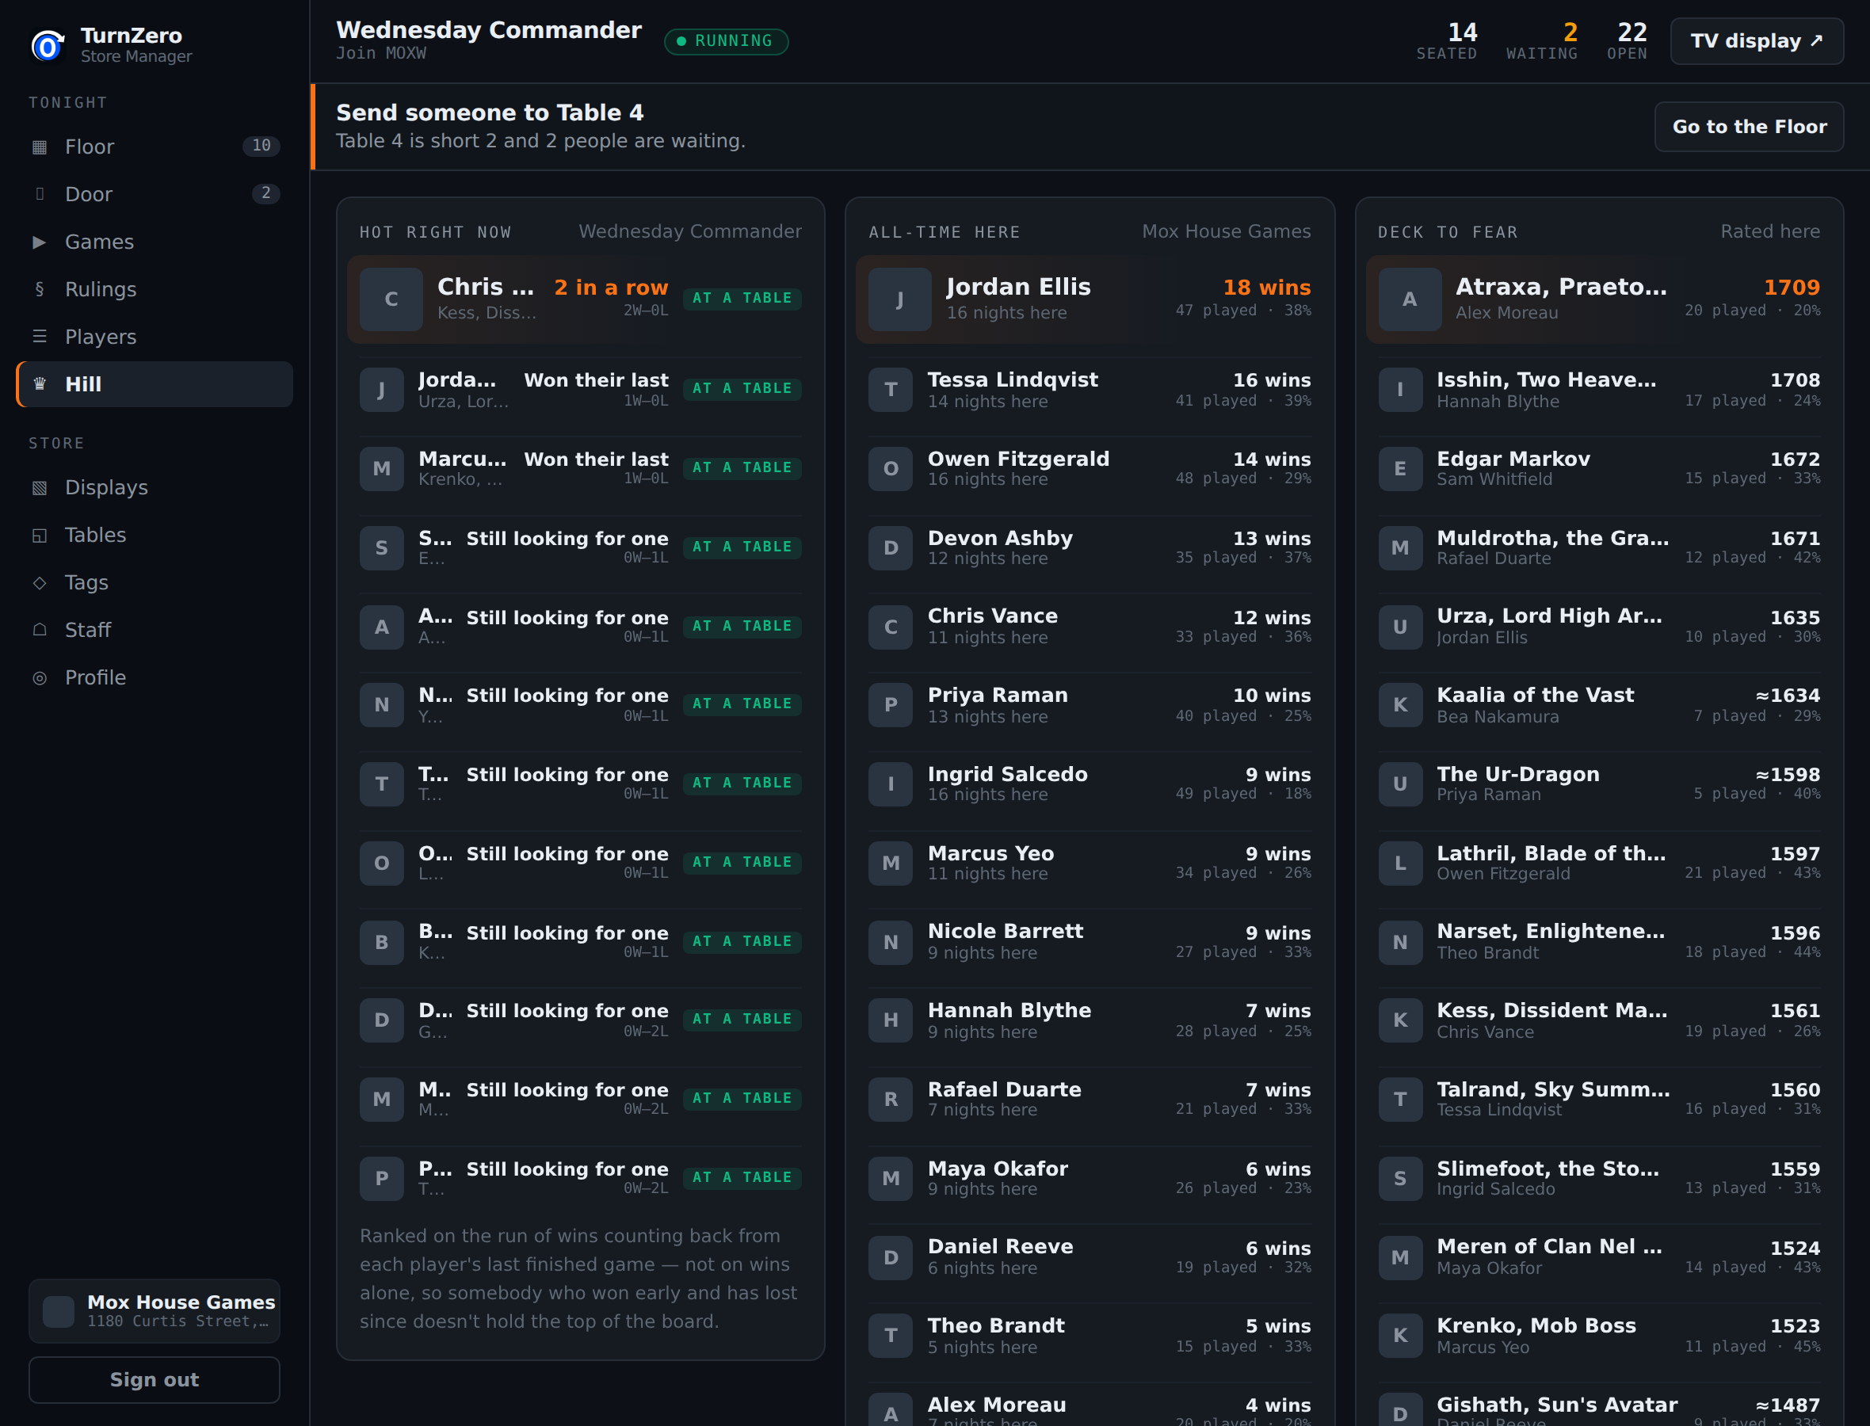Click the Sign out button
The image size is (1870, 1426).
155,1380
